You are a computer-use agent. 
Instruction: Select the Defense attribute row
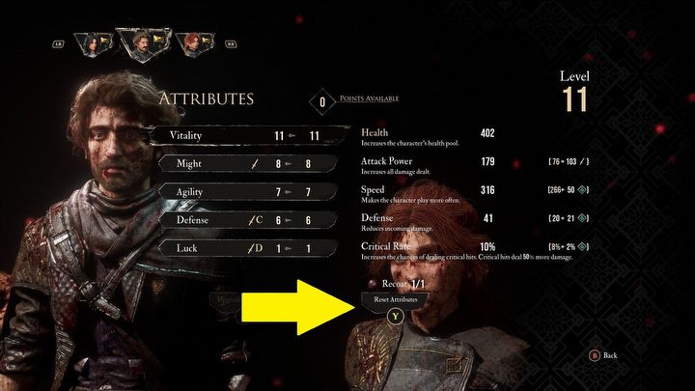(x=248, y=220)
